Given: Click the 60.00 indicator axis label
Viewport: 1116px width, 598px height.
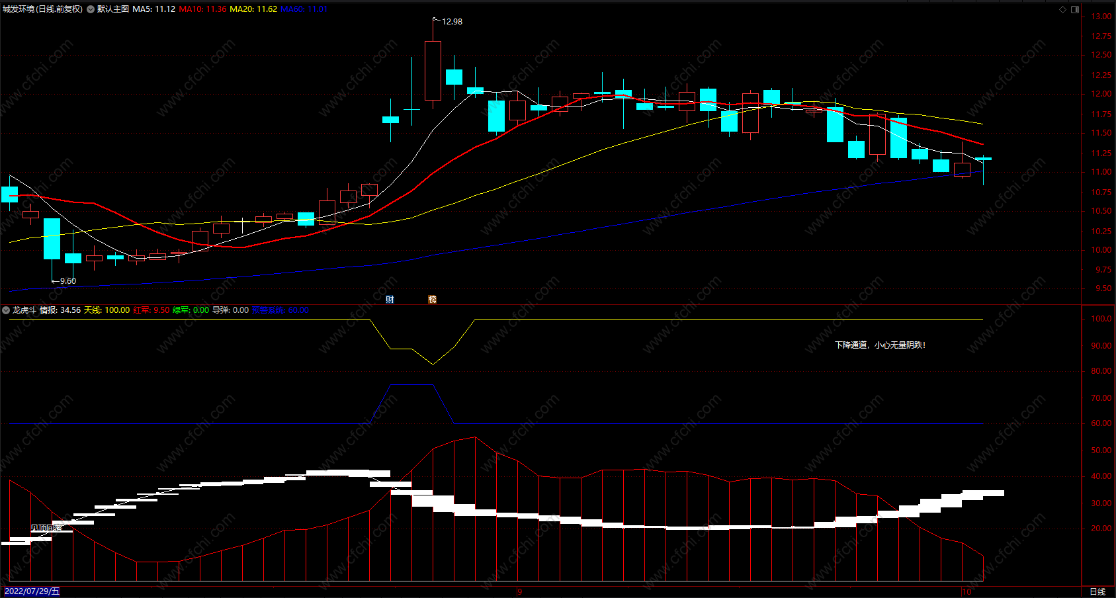Looking at the screenshot, I should pos(1101,423).
